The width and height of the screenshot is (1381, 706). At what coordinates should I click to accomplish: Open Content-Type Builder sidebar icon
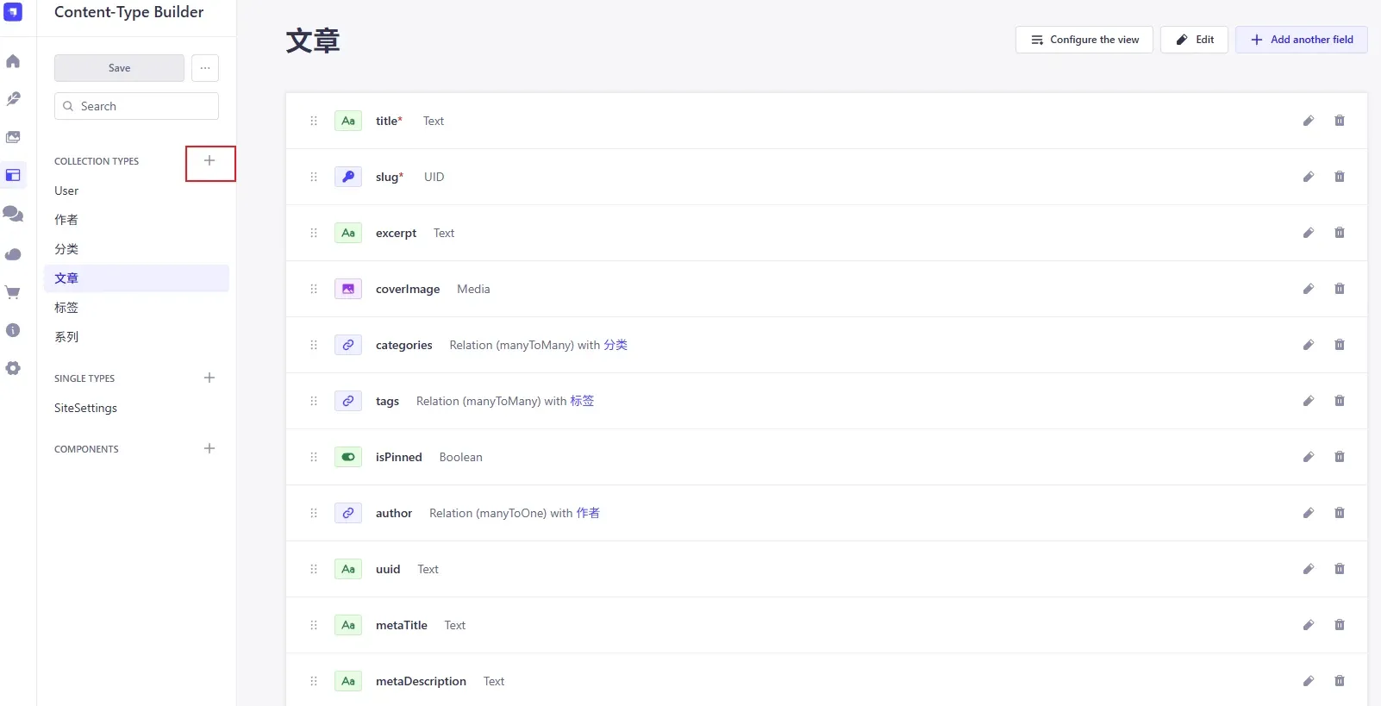coord(13,175)
